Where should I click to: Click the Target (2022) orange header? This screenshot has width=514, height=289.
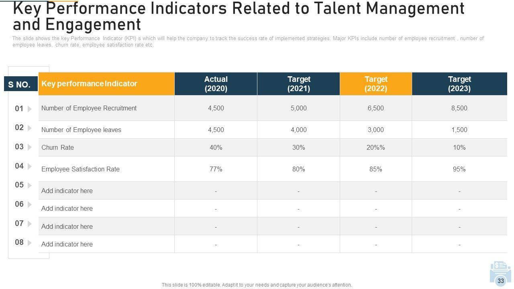[375, 84]
